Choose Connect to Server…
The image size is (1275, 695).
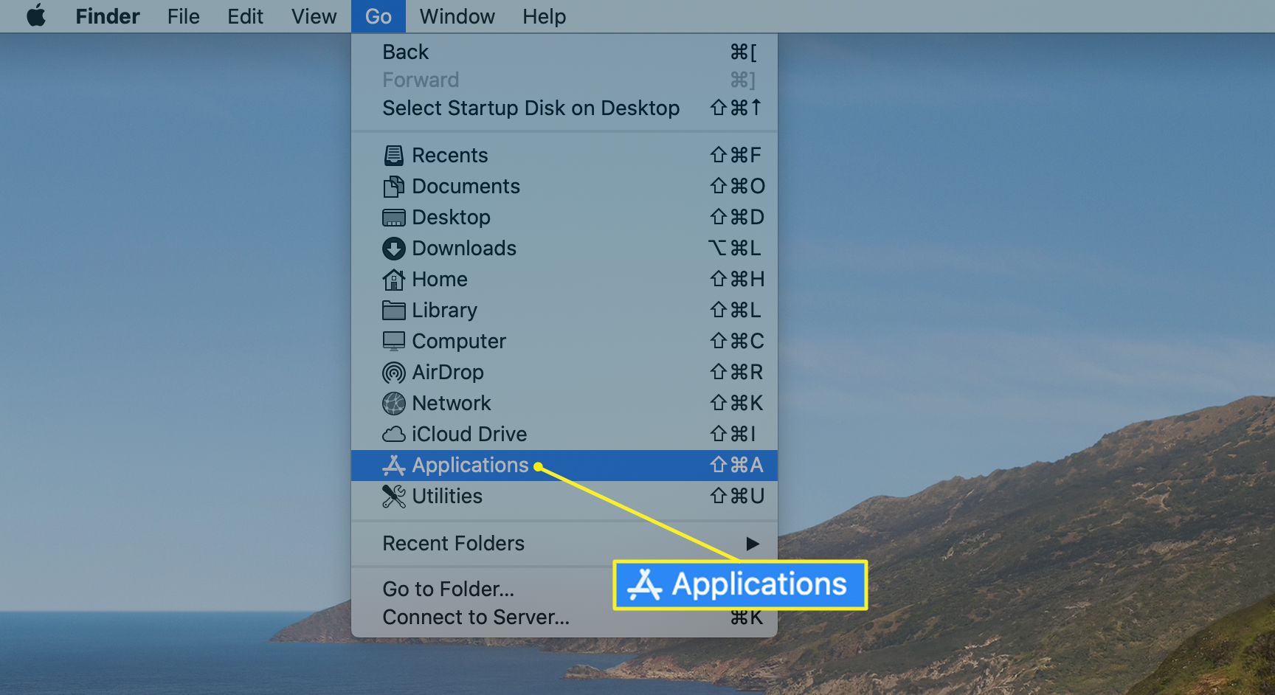(x=564, y=617)
